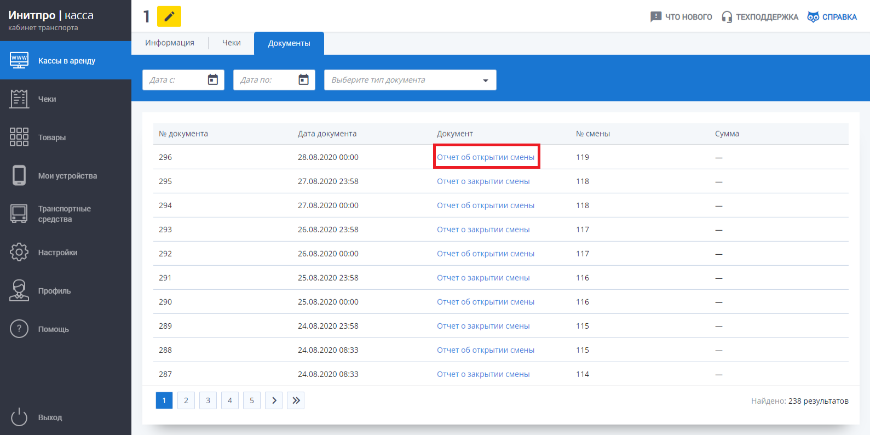
Task: Open calendar picker for 'Дата с' field
Action: (213, 80)
